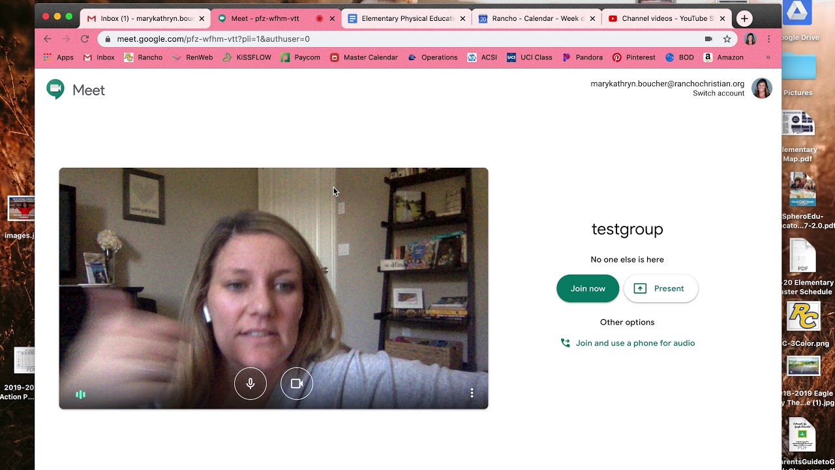Open the RenWeb bookmark
This screenshot has height=470, width=835.
pyautogui.click(x=192, y=57)
